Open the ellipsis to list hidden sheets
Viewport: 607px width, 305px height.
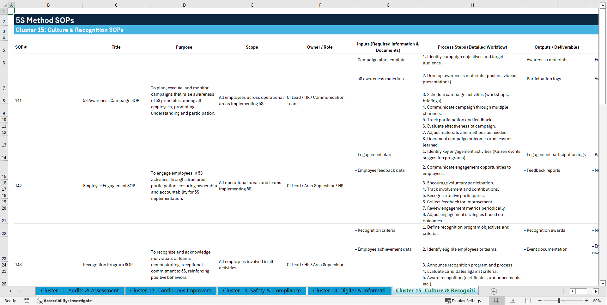pyautogui.click(x=30, y=291)
